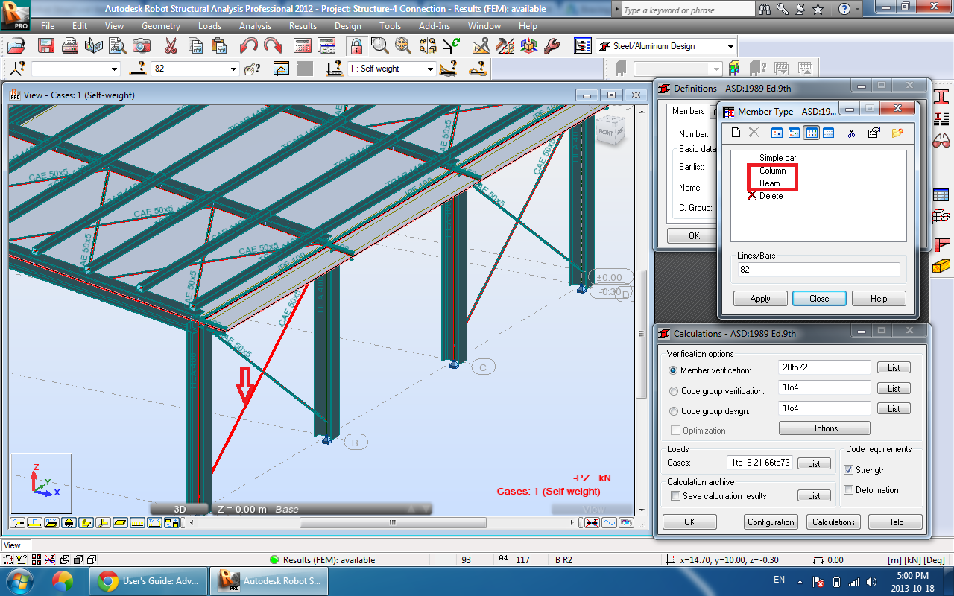Open tables icon on right side toolbar
954x596 pixels.
[x=941, y=194]
